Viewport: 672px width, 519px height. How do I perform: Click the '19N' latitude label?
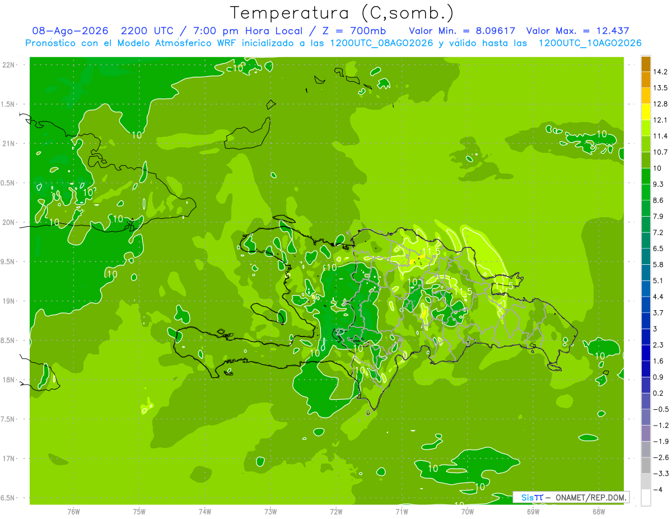click(x=8, y=301)
